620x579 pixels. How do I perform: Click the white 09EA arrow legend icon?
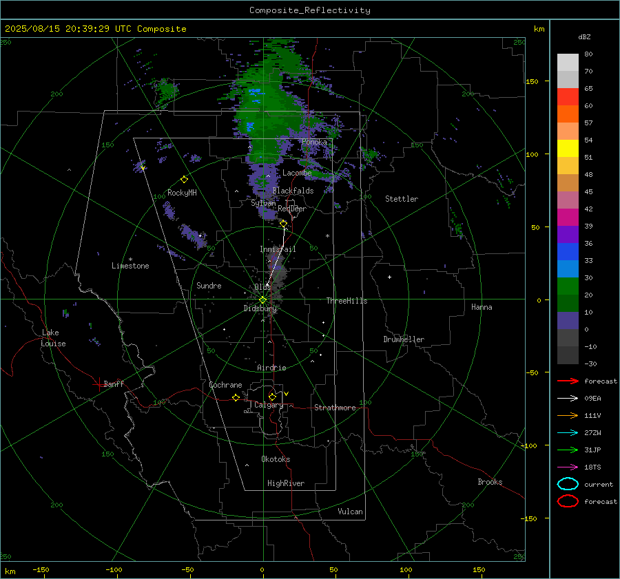click(x=568, y=399)
